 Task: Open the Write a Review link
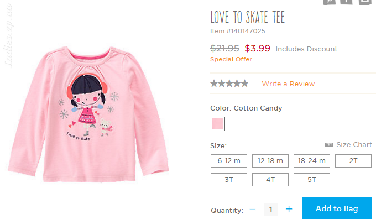click(288, 84)
